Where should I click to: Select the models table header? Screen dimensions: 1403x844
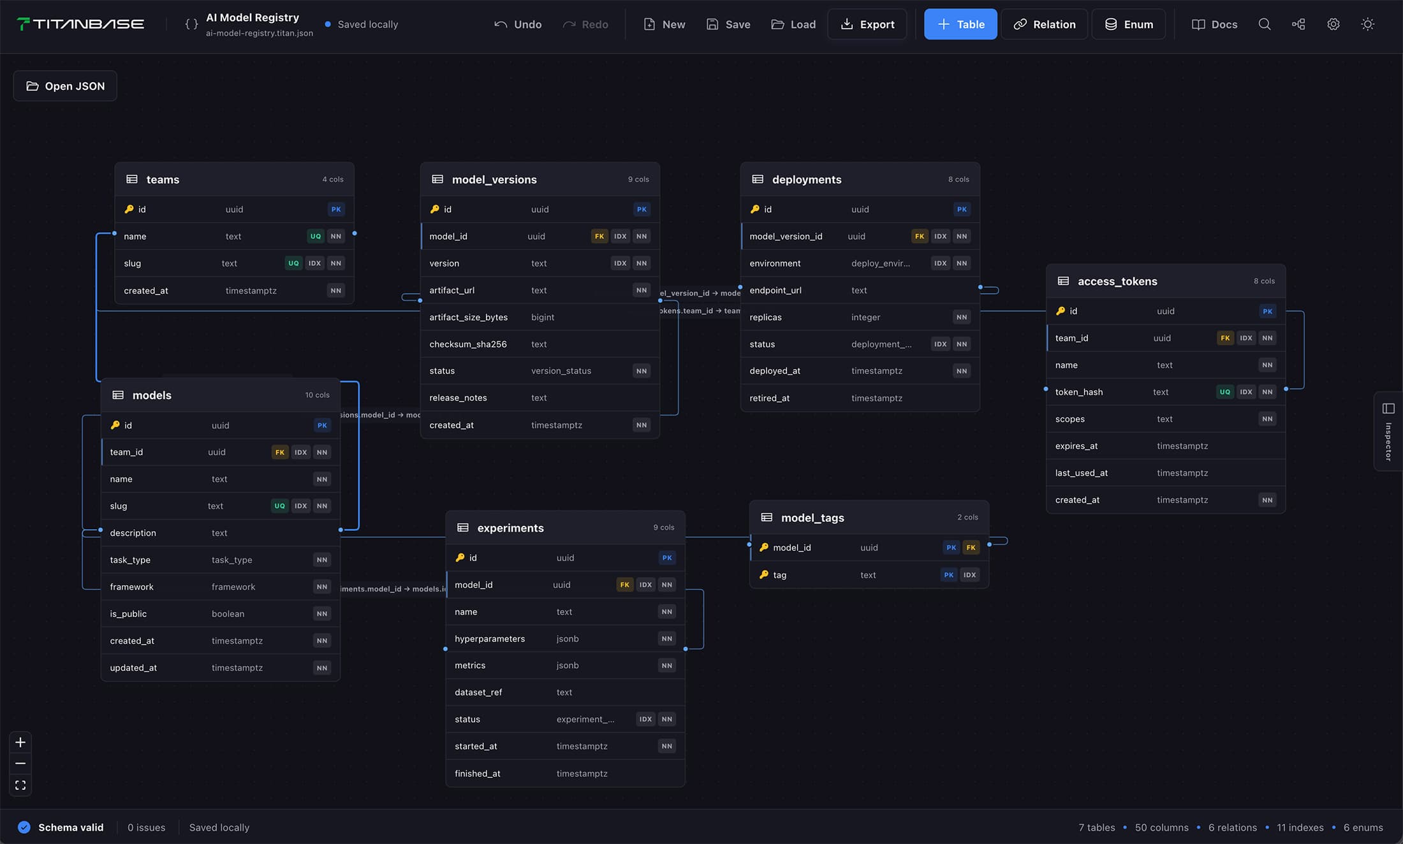pos(221,395)
